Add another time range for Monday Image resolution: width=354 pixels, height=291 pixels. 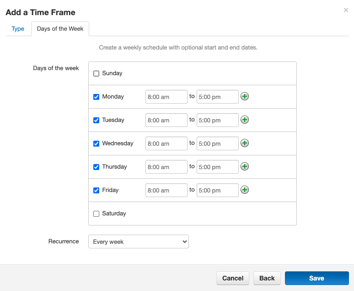click(245, 96)
